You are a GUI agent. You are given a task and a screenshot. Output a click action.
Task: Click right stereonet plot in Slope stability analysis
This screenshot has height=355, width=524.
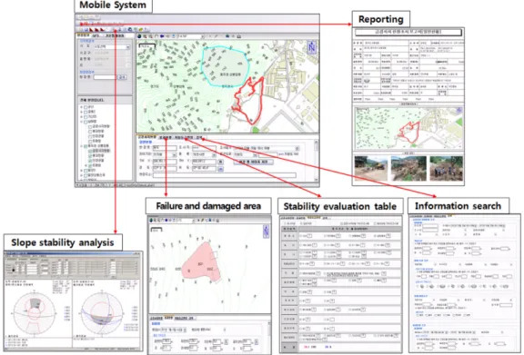coord(102,313)
